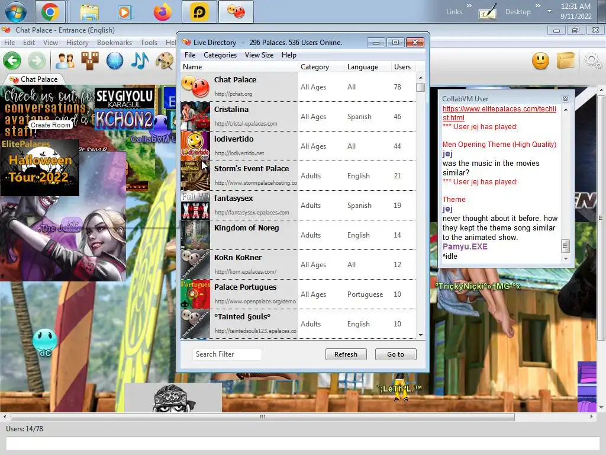Open Edit menu in Chat Palace window

tap(28, 43)
